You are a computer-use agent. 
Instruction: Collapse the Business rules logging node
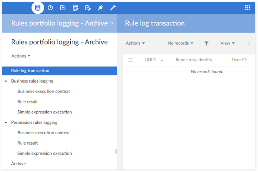6,82
